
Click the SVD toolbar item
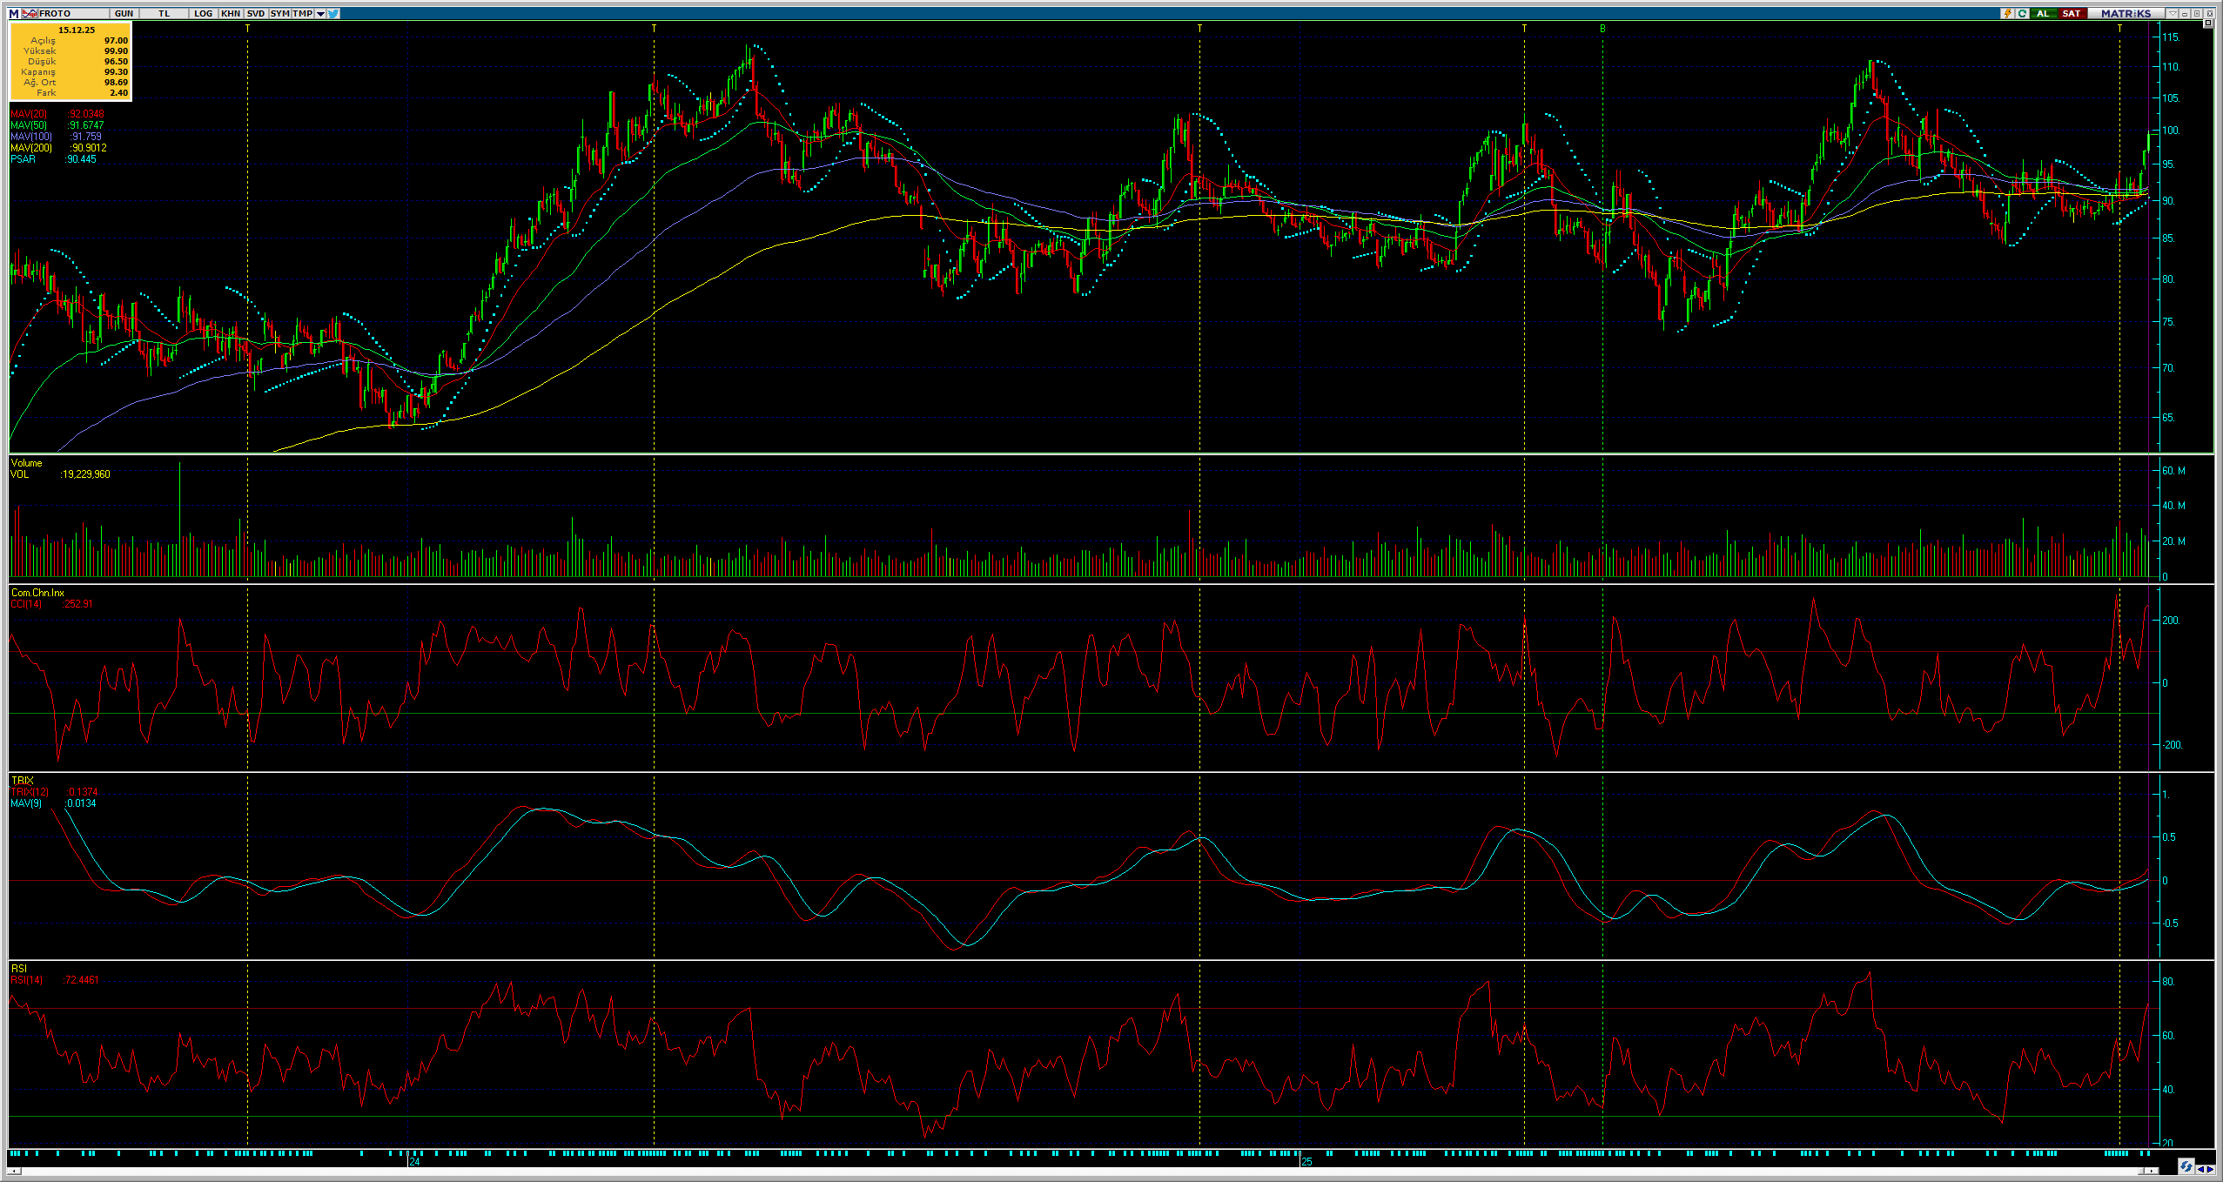(256, 14)
